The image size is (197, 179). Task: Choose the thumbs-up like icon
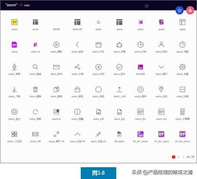coord(119,45)
